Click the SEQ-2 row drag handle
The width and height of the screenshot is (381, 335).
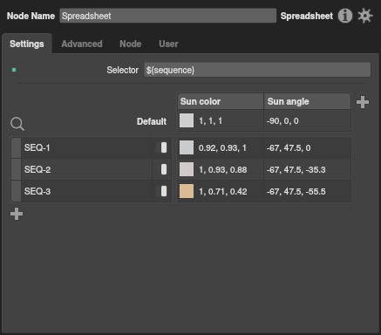pos(16,169)
